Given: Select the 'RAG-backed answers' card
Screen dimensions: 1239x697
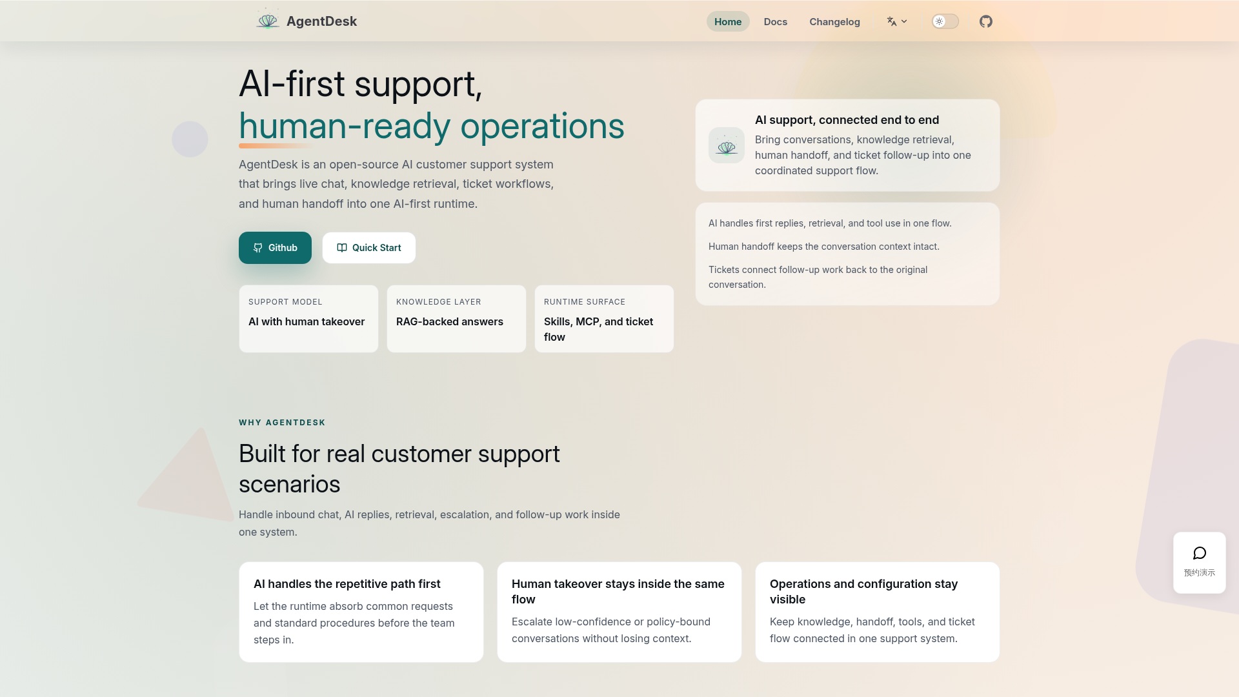Looking at the screenshot, I should (x=456, y=319).
